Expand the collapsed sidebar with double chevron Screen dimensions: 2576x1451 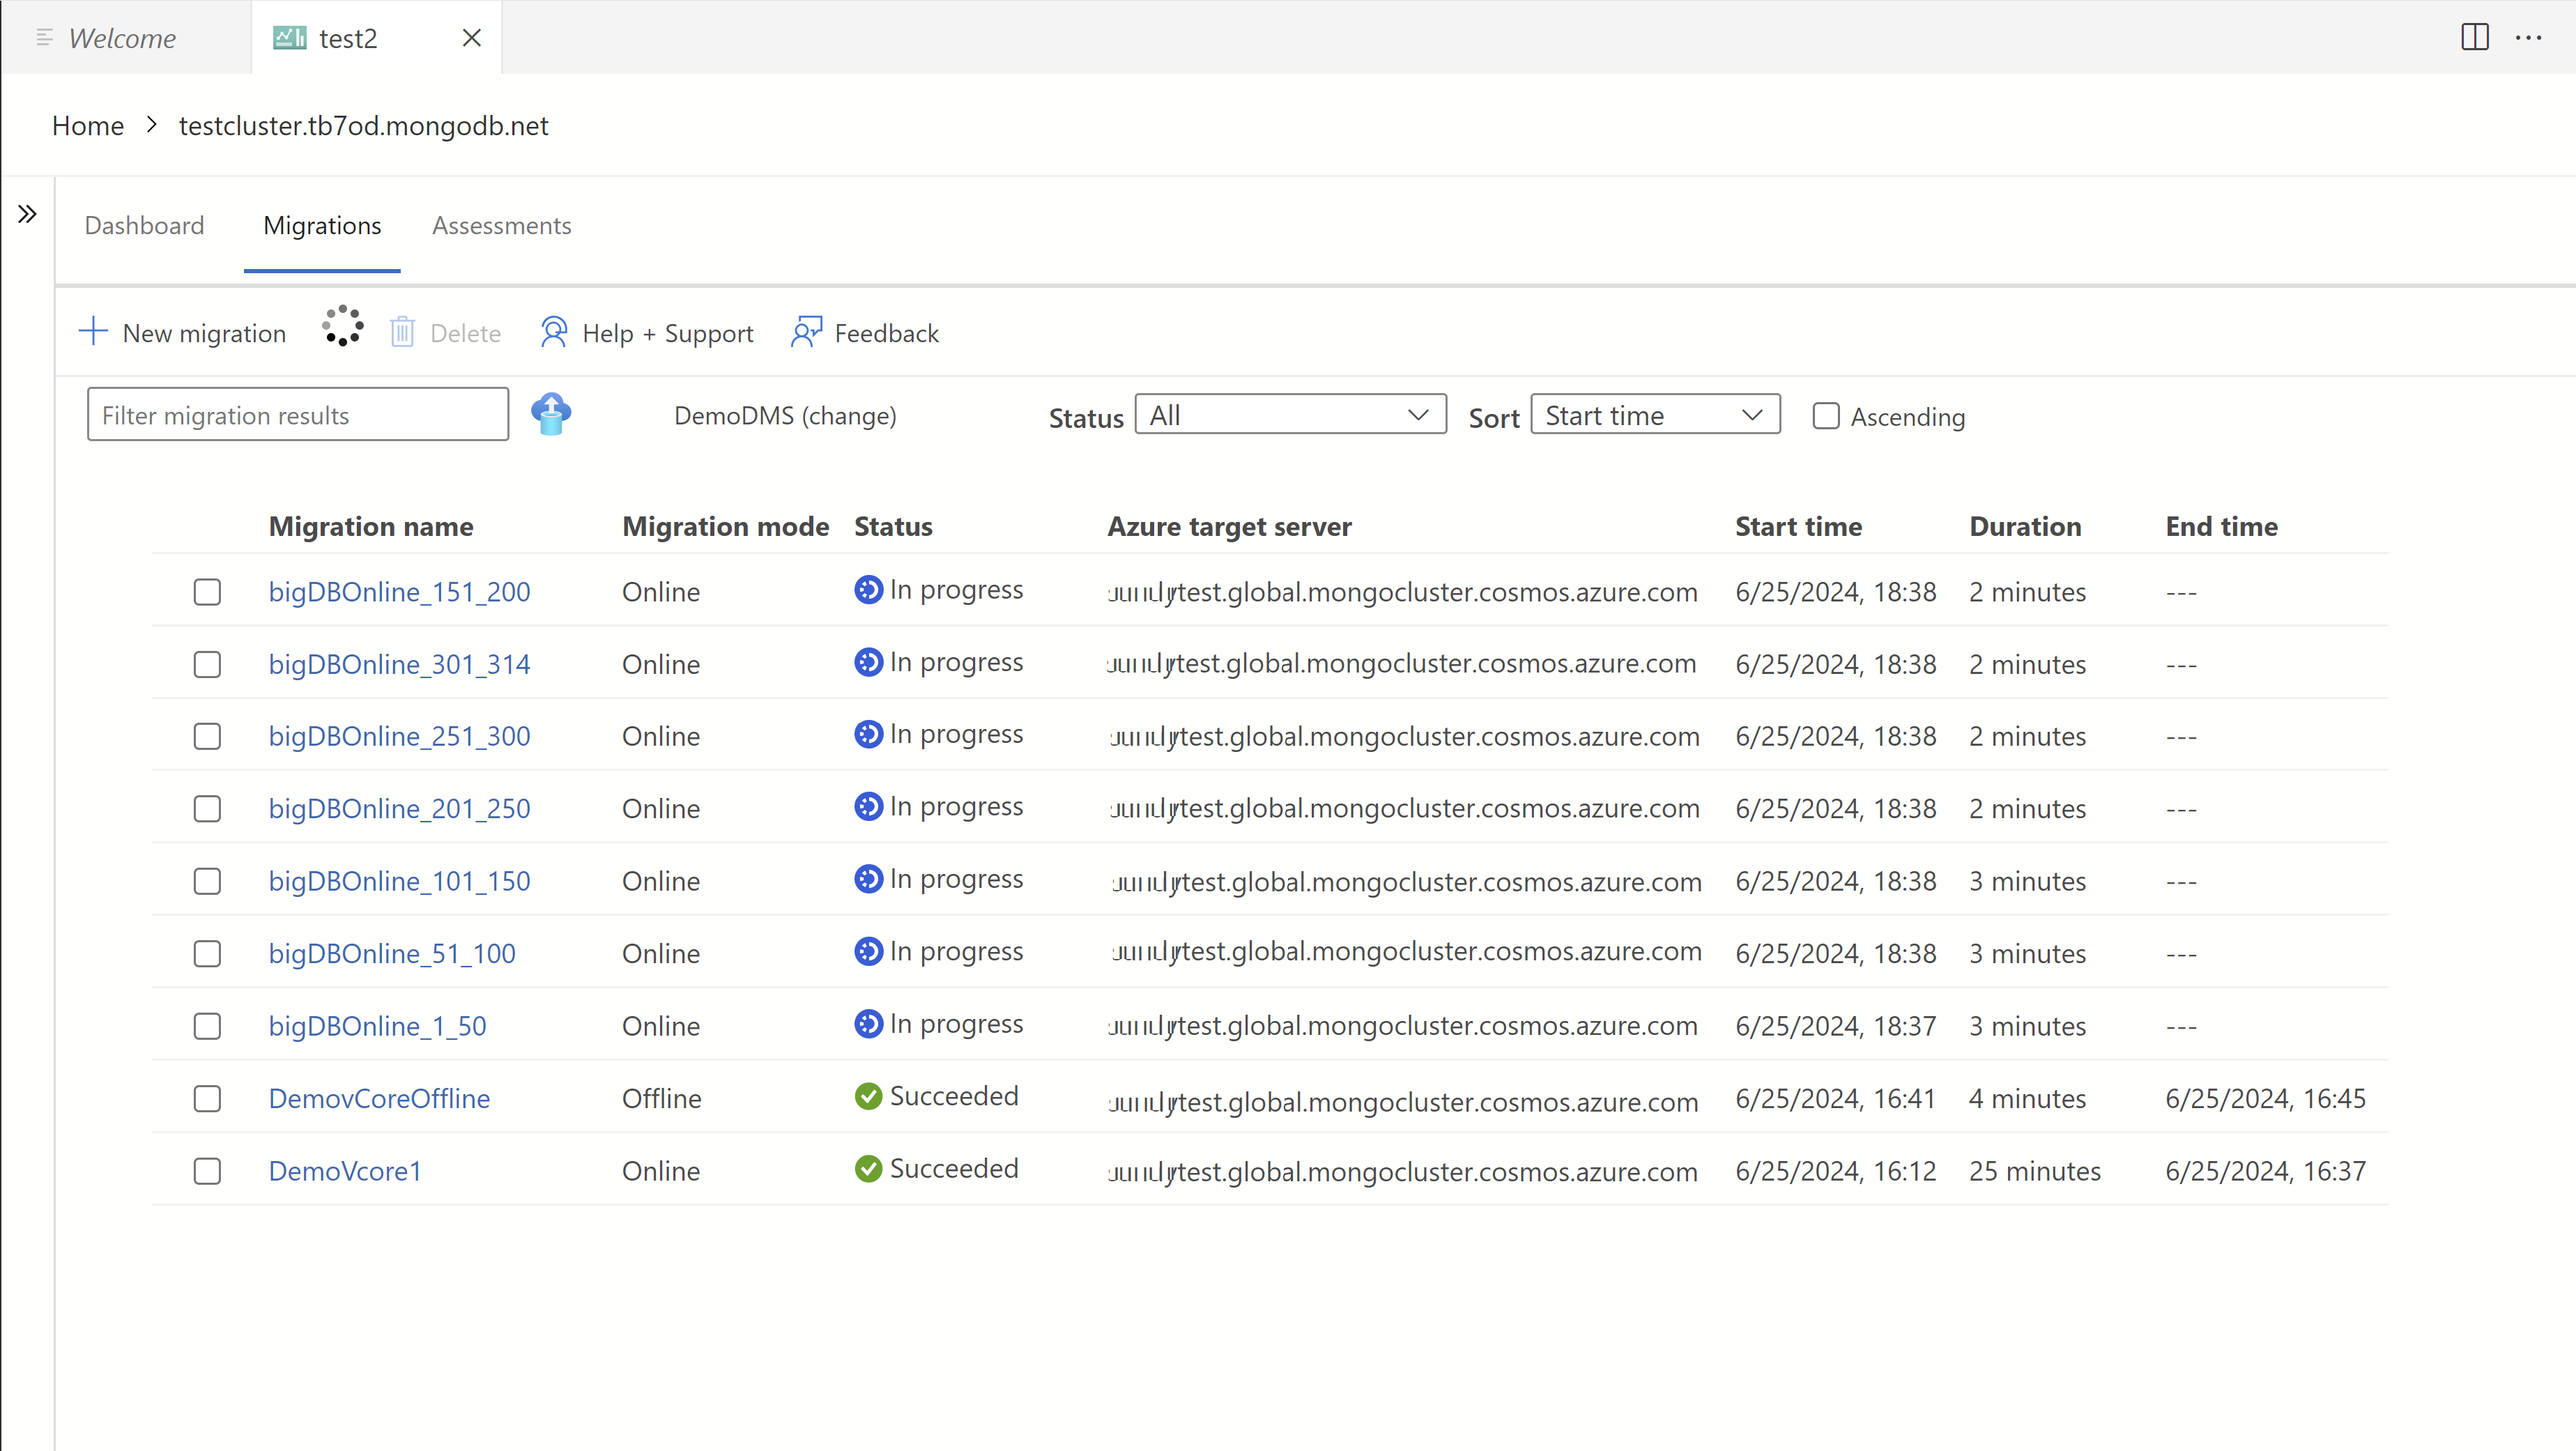(27, 213)
